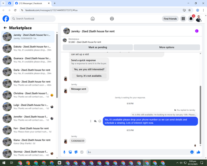Open more actions dots beside sent message
The image size is (207, 166).
pyautogui.click(x=91, y=121)
